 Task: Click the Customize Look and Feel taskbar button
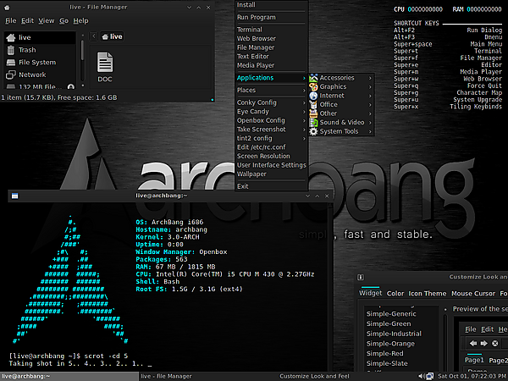[x=312, y=375]
